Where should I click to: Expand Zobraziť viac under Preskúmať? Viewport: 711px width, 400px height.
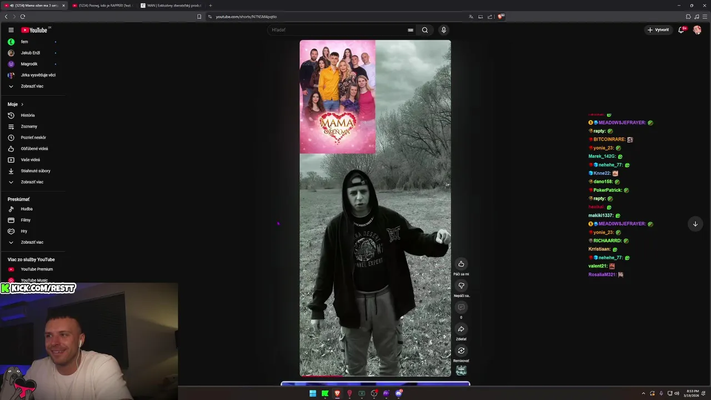point(33,242)
